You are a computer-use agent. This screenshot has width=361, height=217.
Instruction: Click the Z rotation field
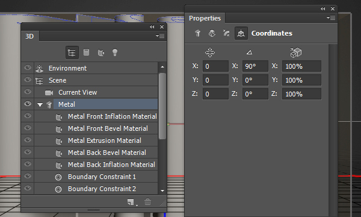255,94
